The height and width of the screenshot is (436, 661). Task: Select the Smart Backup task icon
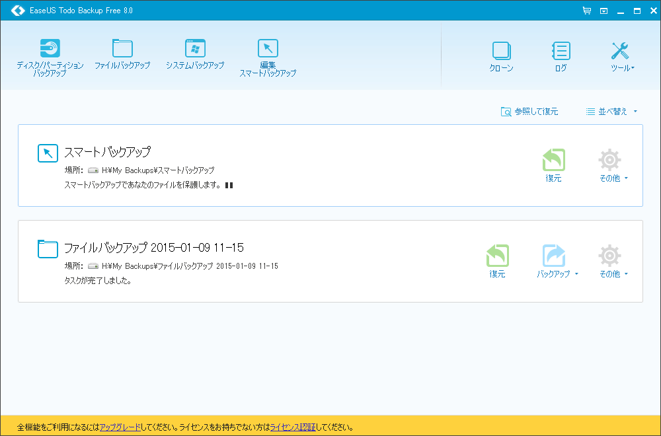coord(48,153)
